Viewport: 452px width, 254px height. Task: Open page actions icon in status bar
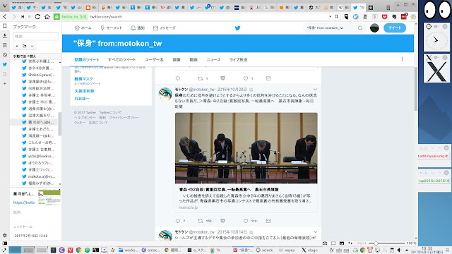[x=350, y=243]
